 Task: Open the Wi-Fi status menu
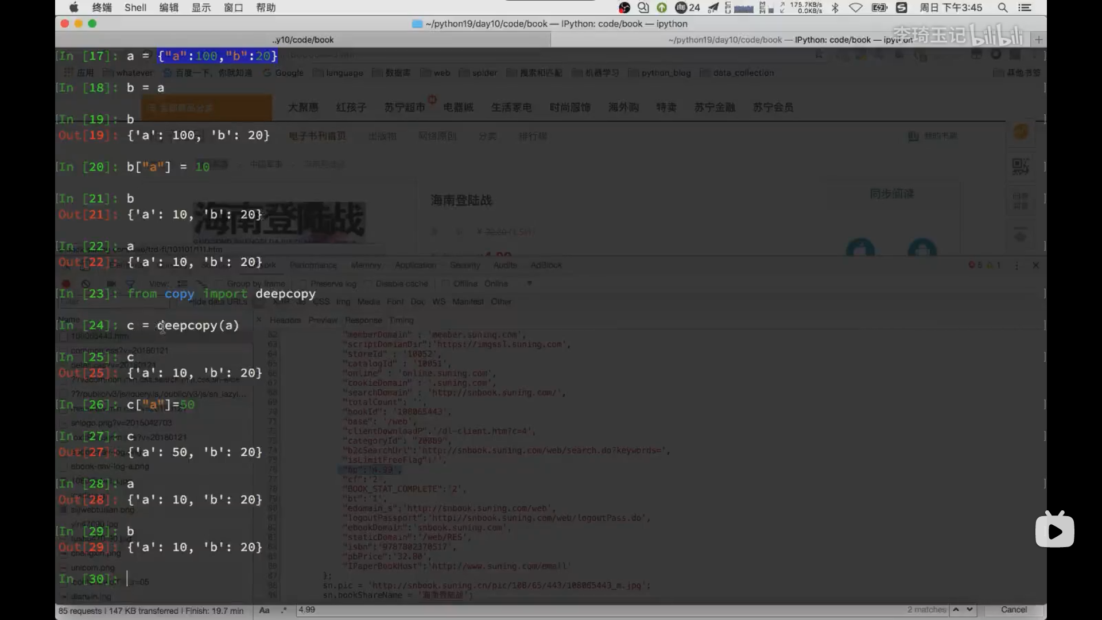856,7
